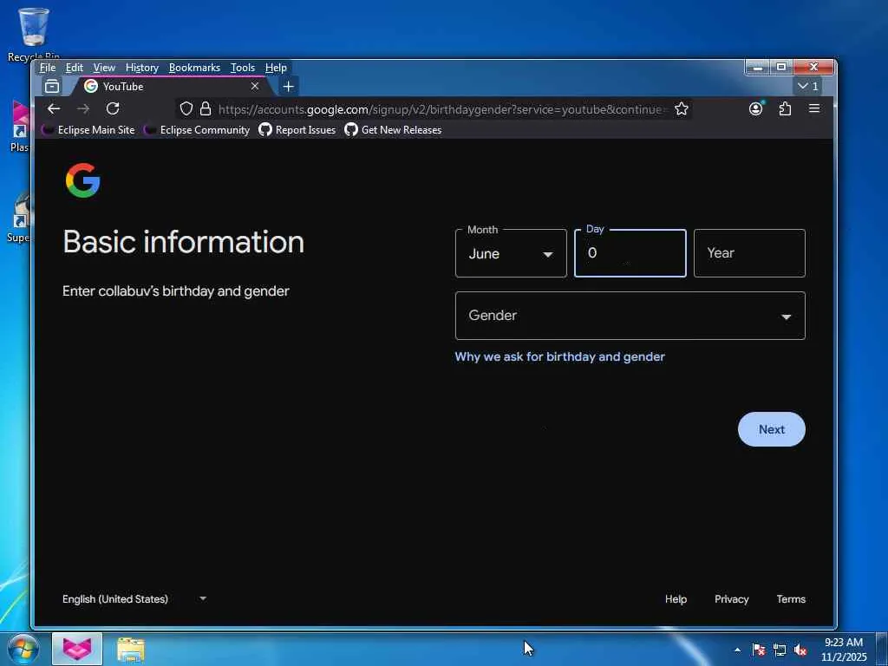Open Get New Releases bookmark
This screenshot has height=666, width=888.
click(393, 130)
